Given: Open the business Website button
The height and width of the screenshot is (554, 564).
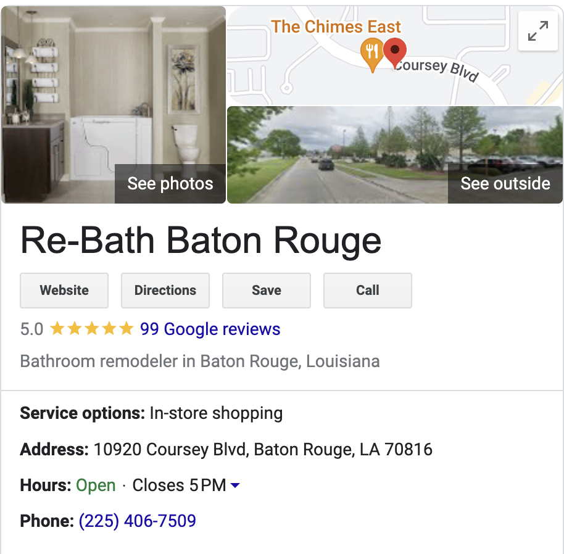Looking at the screenshot, I should (x=64, y=291).
